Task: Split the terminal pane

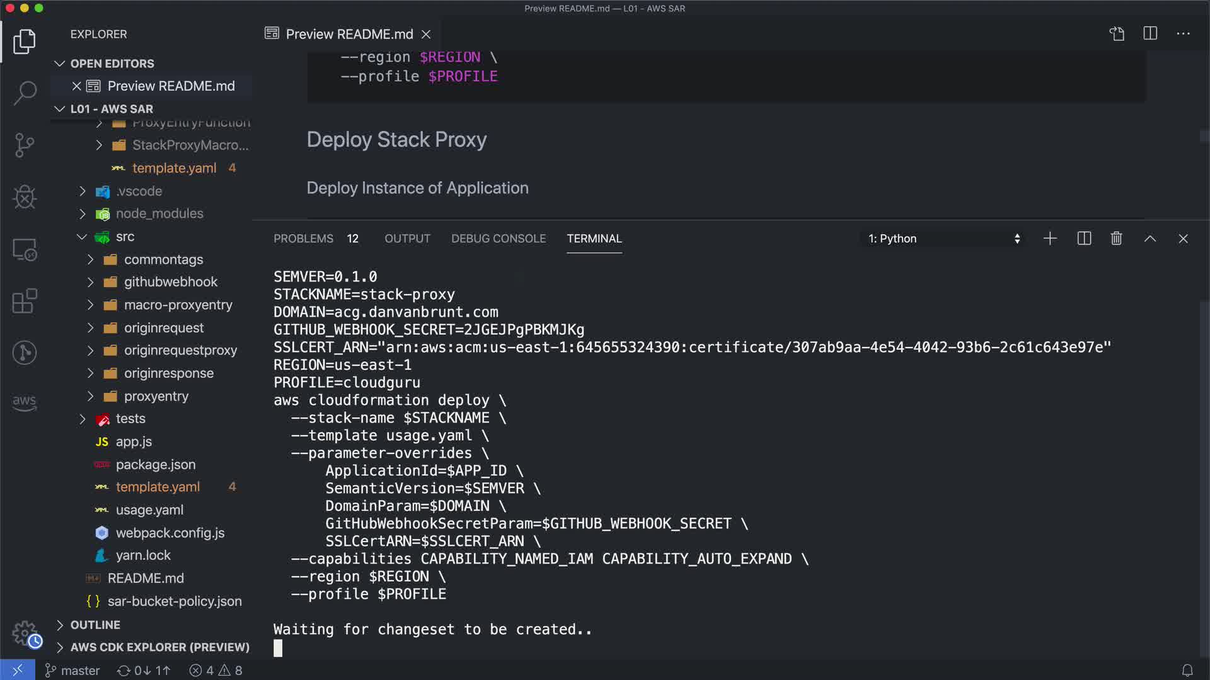Action: click(x=1084, y=239)
